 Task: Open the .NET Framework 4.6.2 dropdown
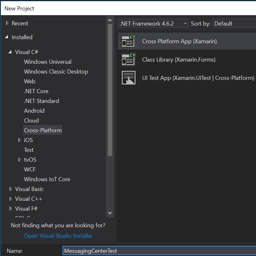(185, 23)
